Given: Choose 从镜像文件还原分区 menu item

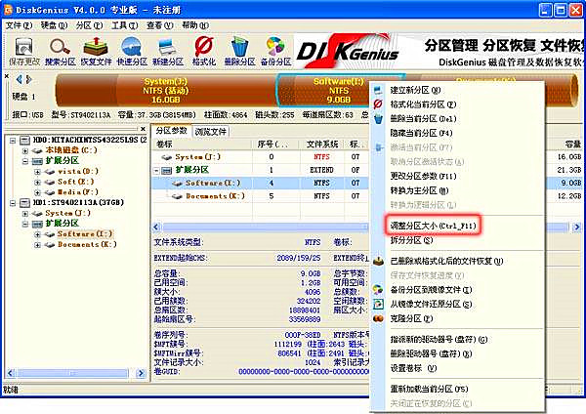Looking at the screenshot, I should click(x=456, y=304).
